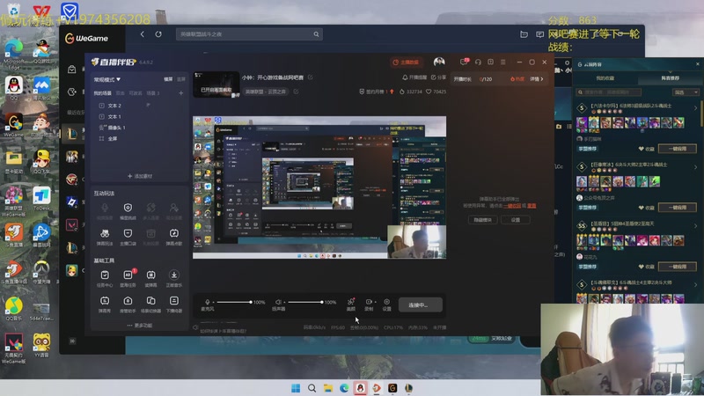704x396 pixels.
Task: Open the 房管助手 room manager assistant
Action: tap(128, 304)
